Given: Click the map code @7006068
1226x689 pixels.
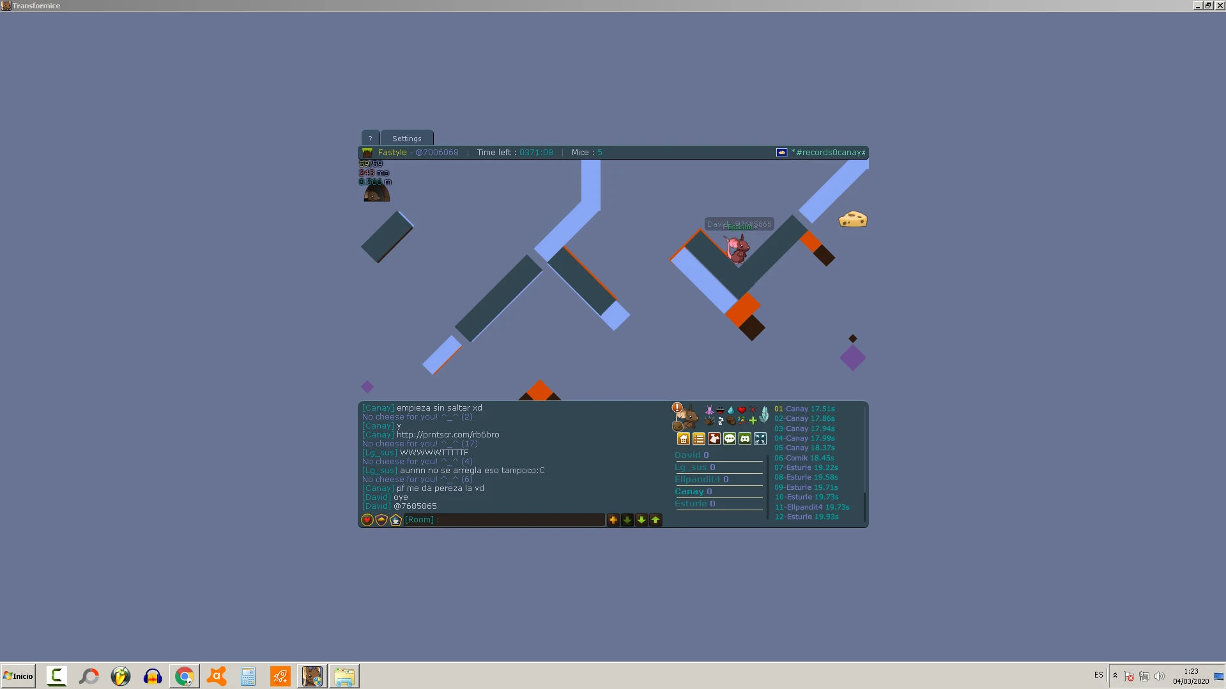Looking at the screenshot, I should pos(437,153).
